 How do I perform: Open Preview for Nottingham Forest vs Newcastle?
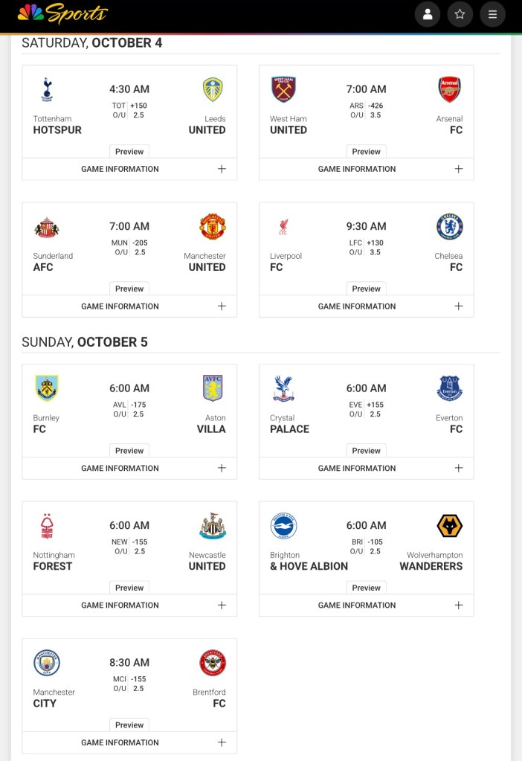[129, 588]
